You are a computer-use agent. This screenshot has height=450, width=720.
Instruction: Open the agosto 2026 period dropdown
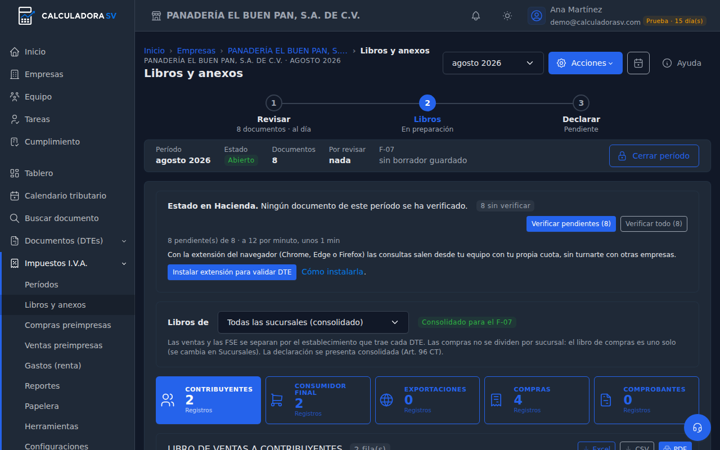[x=493, y=63]
